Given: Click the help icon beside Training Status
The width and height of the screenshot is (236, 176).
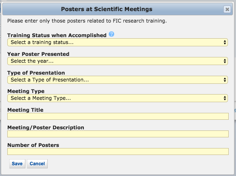Looking at the screenshot, I should tap(111, 34).
